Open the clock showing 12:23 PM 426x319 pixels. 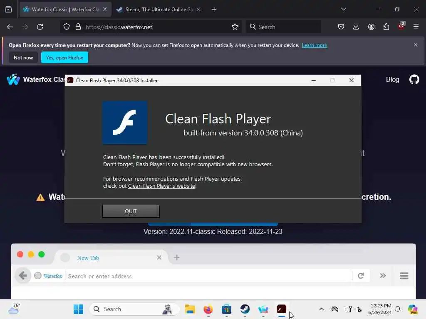pos(380,309)
